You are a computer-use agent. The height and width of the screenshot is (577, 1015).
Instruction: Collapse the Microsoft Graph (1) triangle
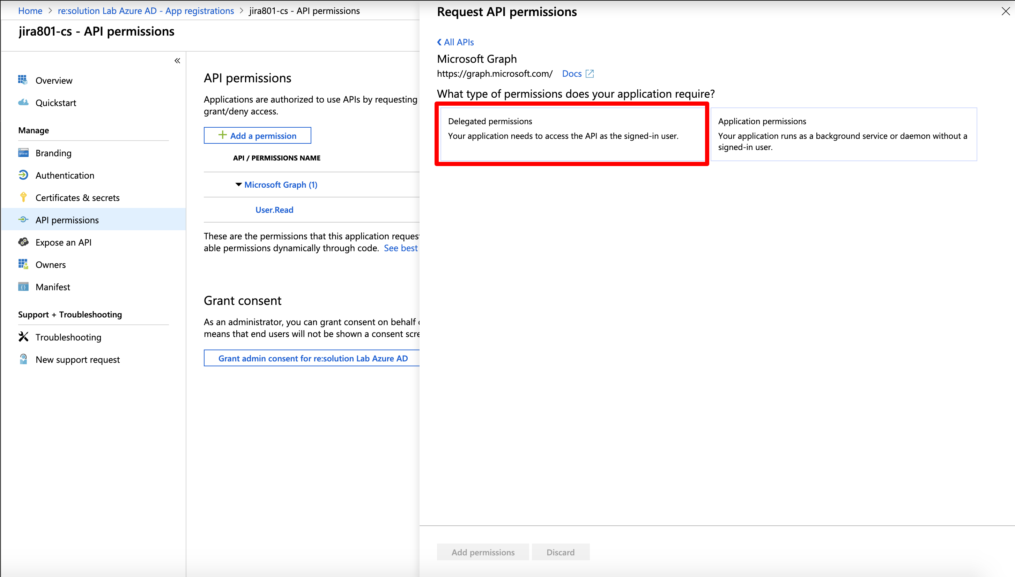coord(238,185)
